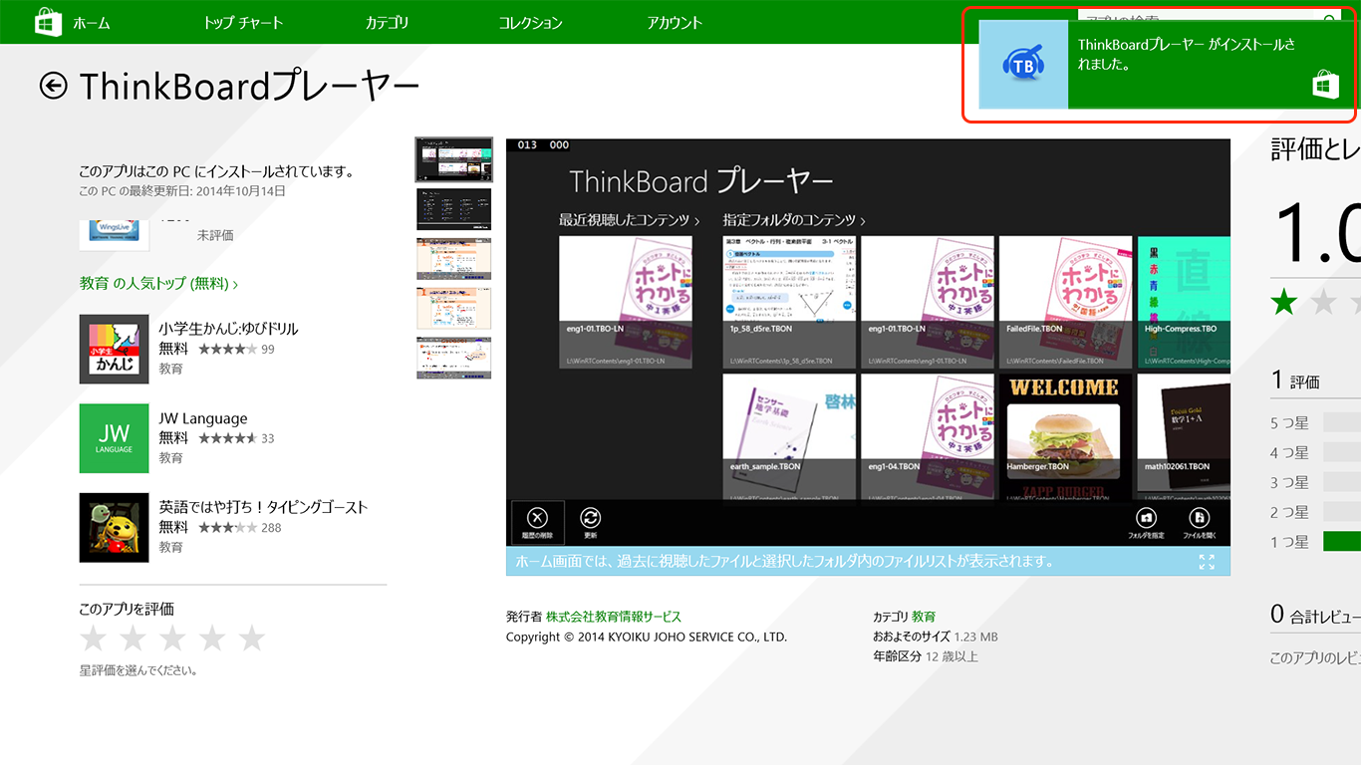This screenshot has width=1361, height=765.
Task: Select the fifth screenshot thumbnail
Action: point(453,359)
